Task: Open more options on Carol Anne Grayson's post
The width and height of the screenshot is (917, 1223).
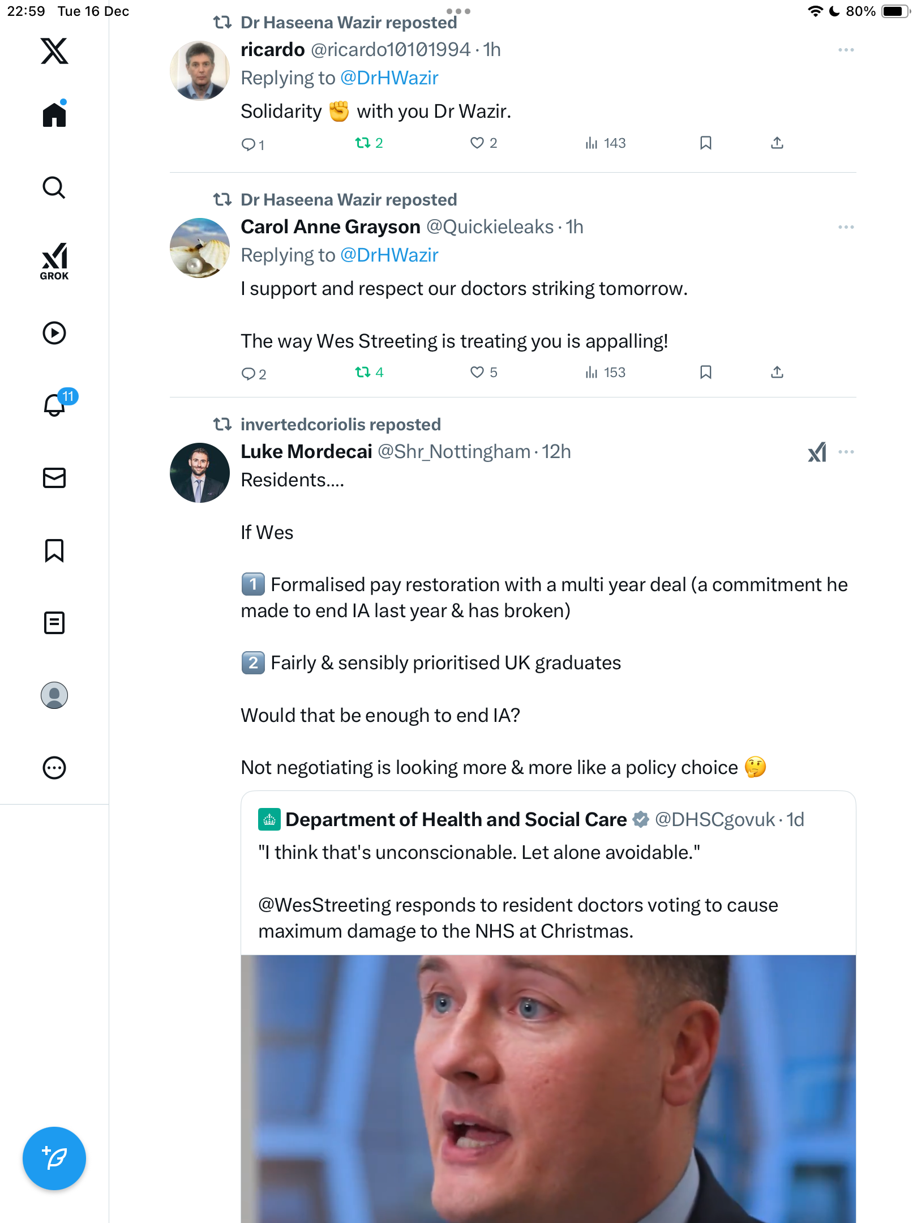Action: 846,227
